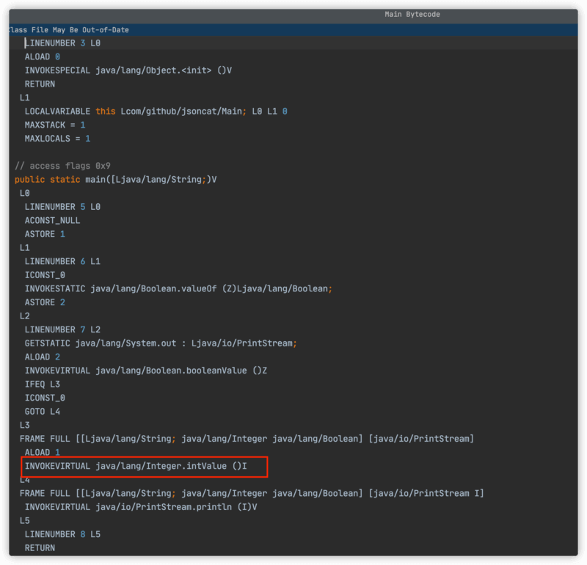This screenshot has height=565, width=587.
Task: Click the INVOKESTATIC Boolean.valueOf line
Action: coord(178,288)
